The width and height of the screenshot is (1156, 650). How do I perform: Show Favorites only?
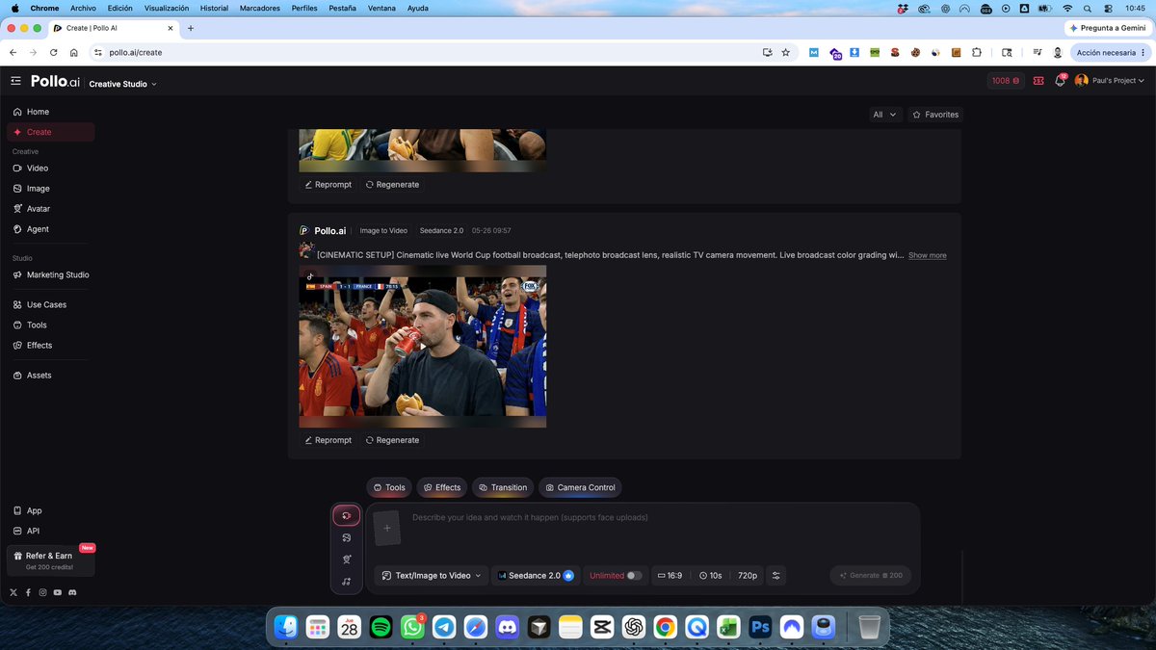[x=935, y=115]
